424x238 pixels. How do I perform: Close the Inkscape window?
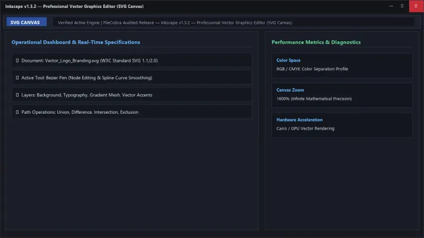pos(416,6)
